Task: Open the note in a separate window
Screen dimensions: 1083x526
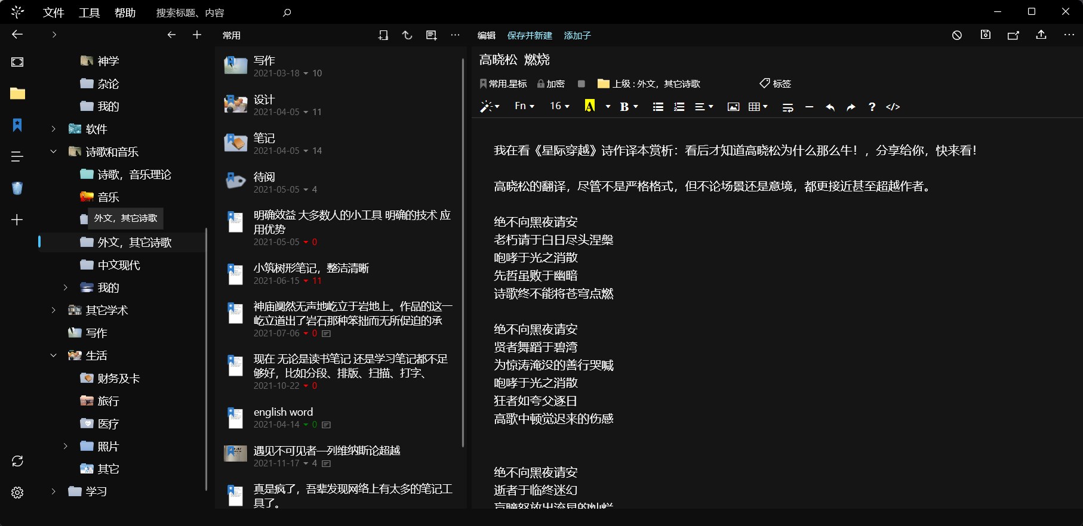Action: [x=1013, y=35]
